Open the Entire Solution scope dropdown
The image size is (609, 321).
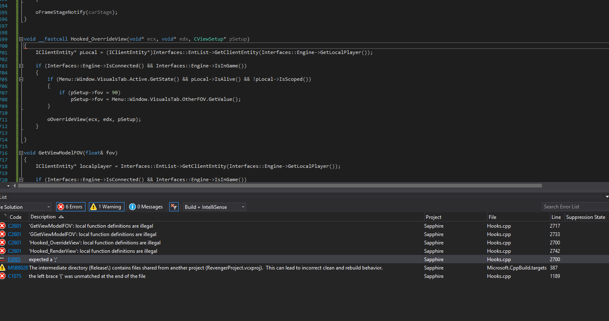(x=25, y=207)
